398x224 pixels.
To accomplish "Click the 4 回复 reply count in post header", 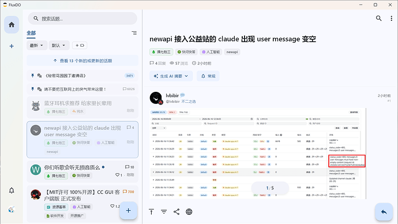I will click(x=157, y=64).
